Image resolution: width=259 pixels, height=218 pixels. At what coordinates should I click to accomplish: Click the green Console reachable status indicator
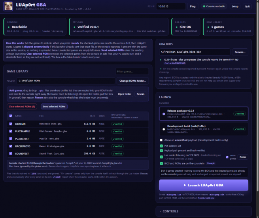click(214, 6)
